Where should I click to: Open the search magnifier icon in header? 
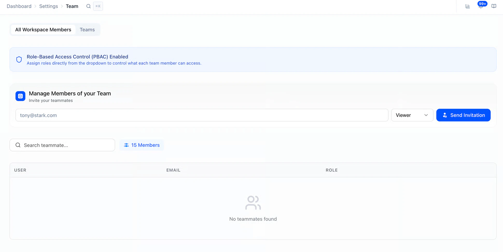(x=88, y=6)
